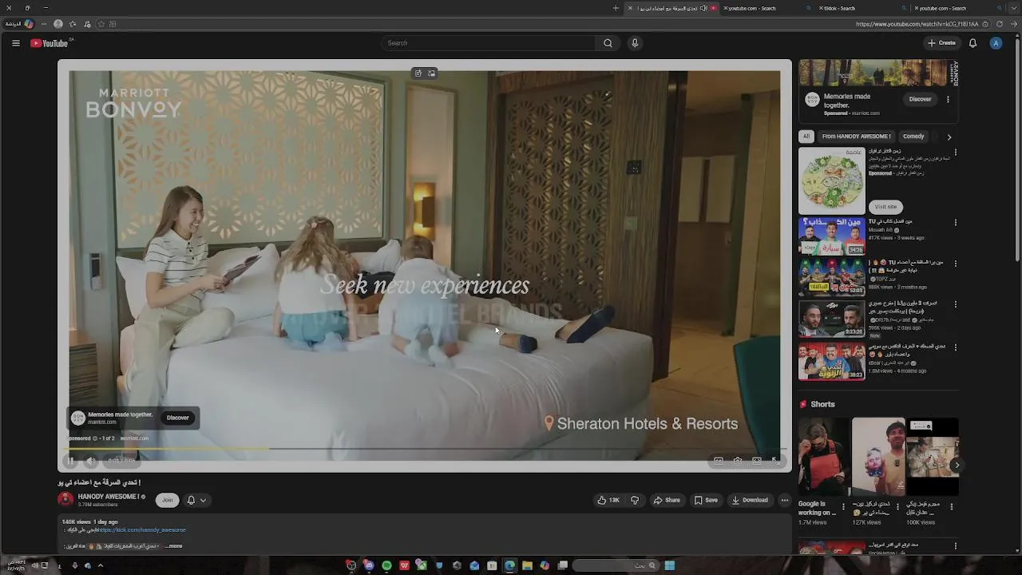Open the 'Google is working on' short
This screenshot has width=1022, height=575.
823,457
